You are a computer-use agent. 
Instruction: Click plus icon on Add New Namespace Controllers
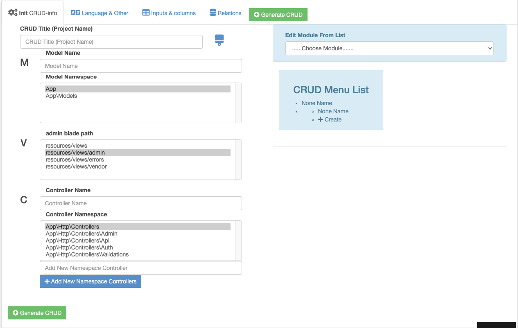[x=47, y=281]
